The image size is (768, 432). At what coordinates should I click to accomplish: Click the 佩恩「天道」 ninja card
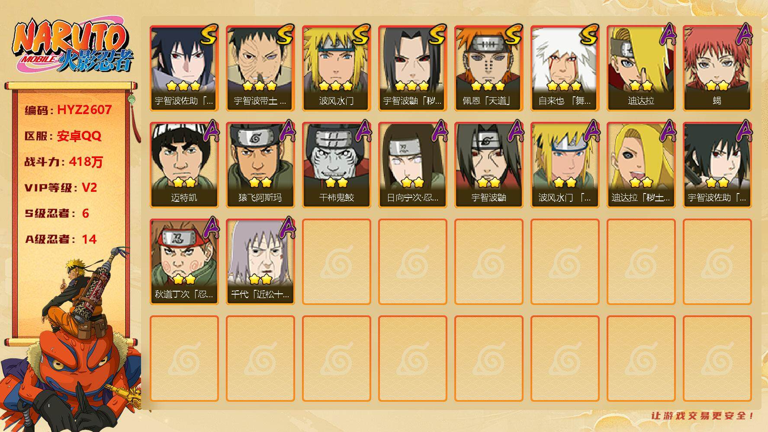(488, 68)
